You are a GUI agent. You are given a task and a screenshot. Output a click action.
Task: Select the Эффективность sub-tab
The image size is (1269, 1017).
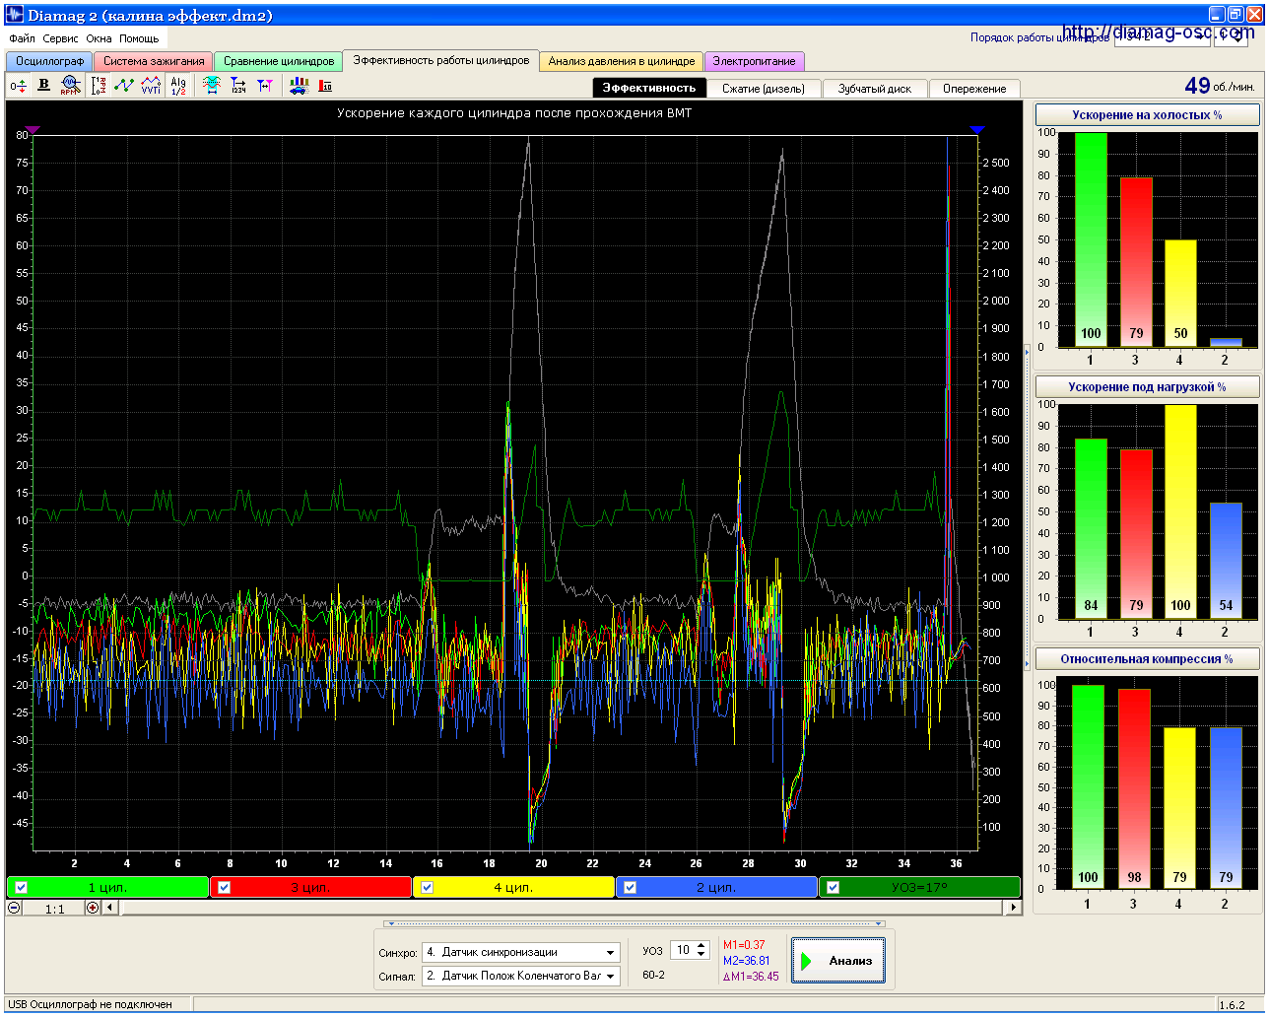click(x=649, y=88)
